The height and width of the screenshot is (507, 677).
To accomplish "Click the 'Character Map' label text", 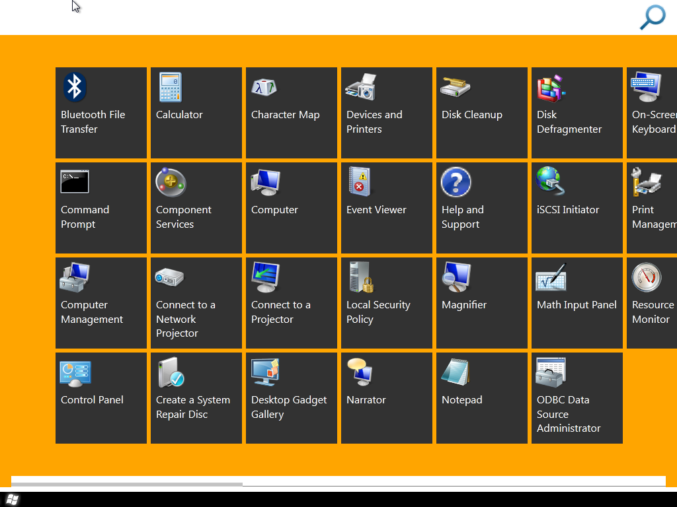I will coord(286,115).
